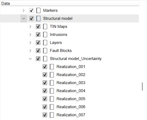Expand the Markers tree node
Viewport: 147px width, 120px height.
tap(24, 10)
